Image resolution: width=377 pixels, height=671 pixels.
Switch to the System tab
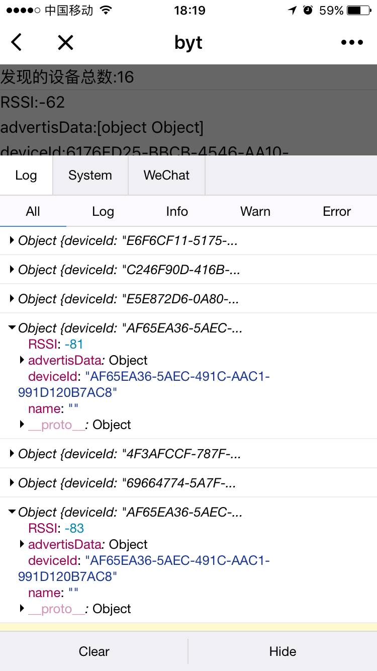90,176
